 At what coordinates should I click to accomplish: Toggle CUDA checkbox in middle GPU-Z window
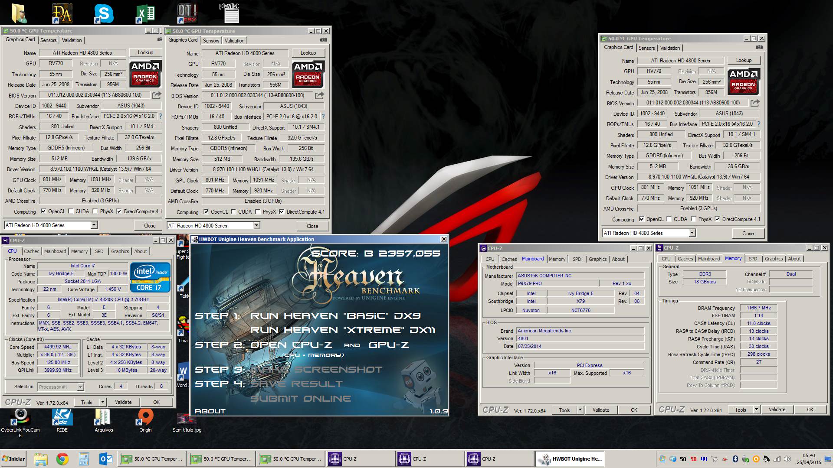(x=234, y=212)
